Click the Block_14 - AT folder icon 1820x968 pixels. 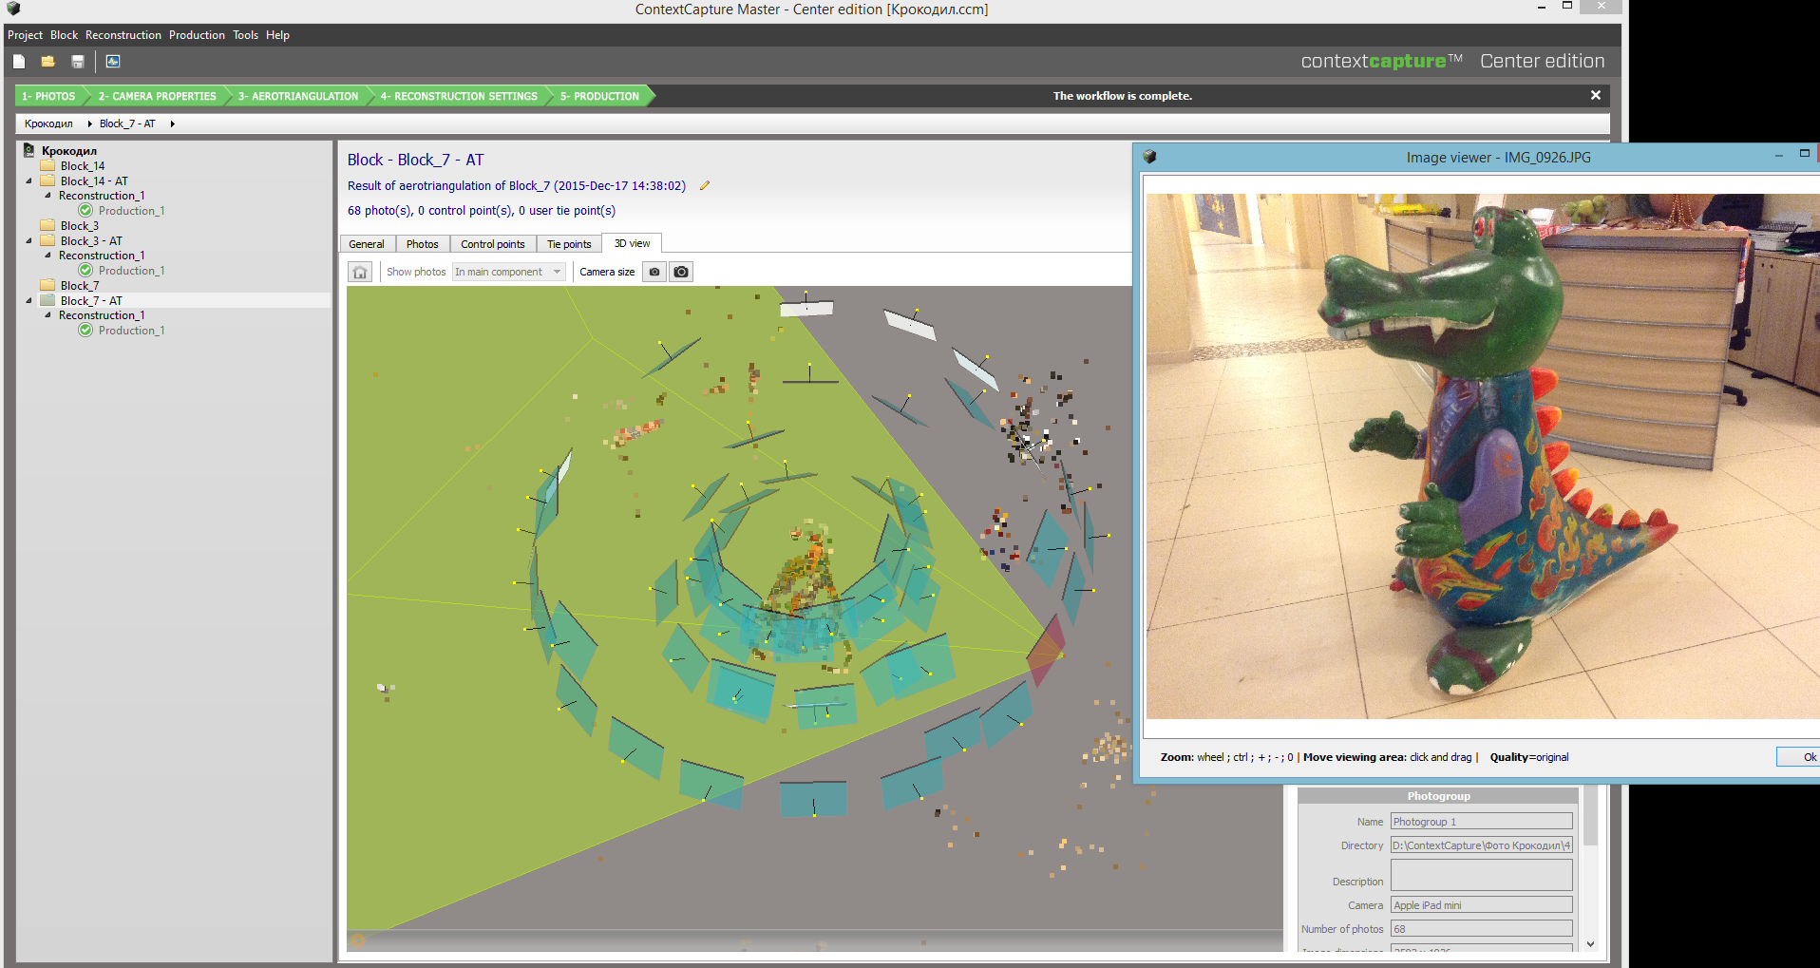pyautogui.click(x=48, y=180)
